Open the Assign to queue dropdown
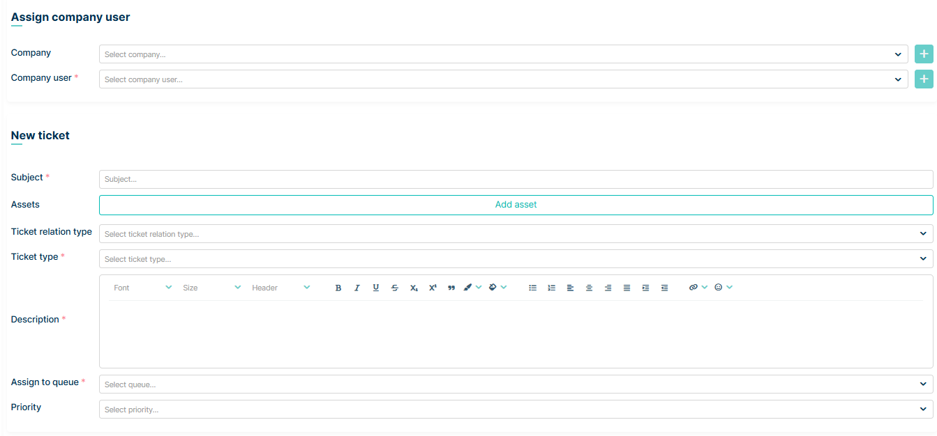 click(516, 384)
